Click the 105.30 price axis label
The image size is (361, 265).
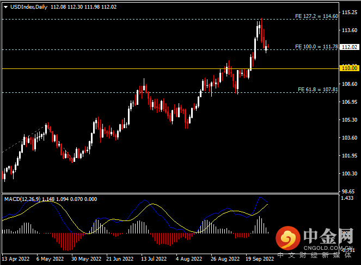tap(350, 120)
